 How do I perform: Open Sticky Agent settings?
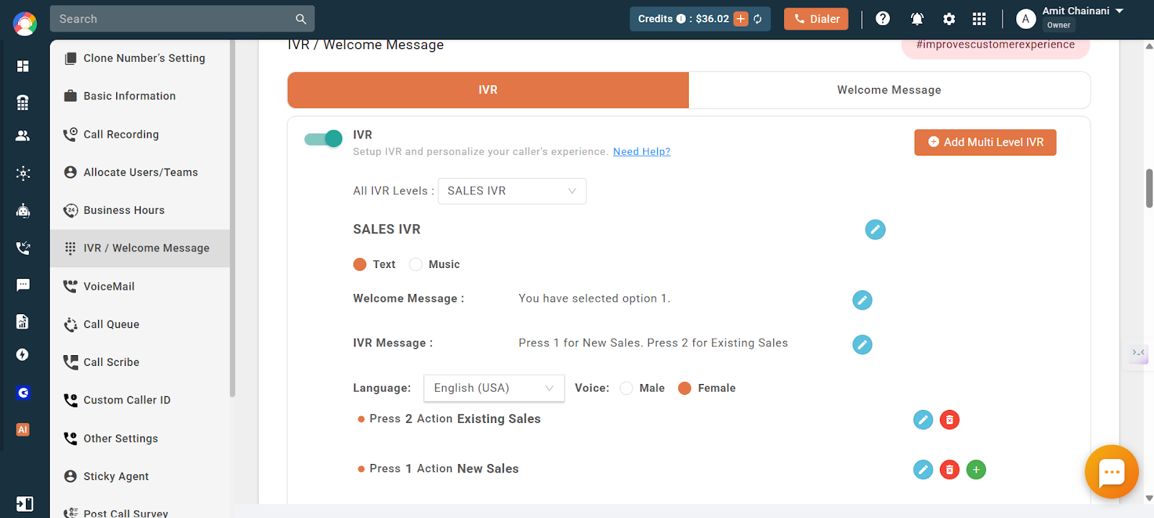click(140, 476)
